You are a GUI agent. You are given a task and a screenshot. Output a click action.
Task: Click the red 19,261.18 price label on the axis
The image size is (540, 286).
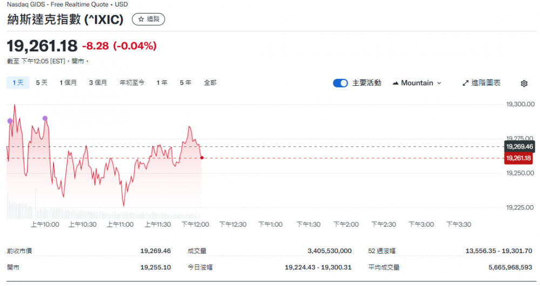point(518,158)
